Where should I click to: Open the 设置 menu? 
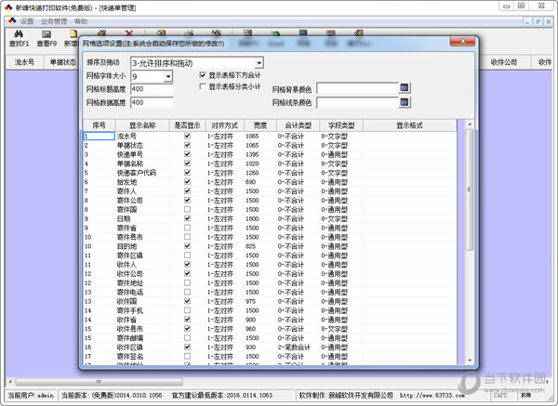tap(27, 21)
